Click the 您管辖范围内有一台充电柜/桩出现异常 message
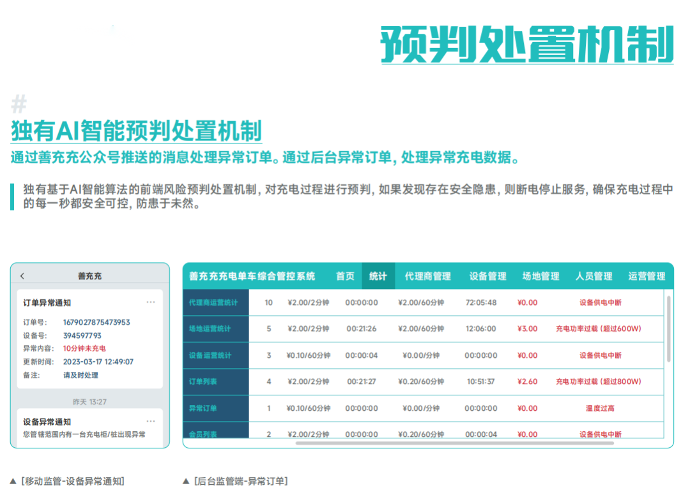This screenshot has height=495, width=690. point(84,434)
